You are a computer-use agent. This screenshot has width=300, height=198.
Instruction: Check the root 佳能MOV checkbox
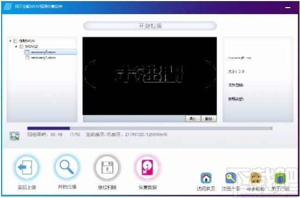coord(15,41)
